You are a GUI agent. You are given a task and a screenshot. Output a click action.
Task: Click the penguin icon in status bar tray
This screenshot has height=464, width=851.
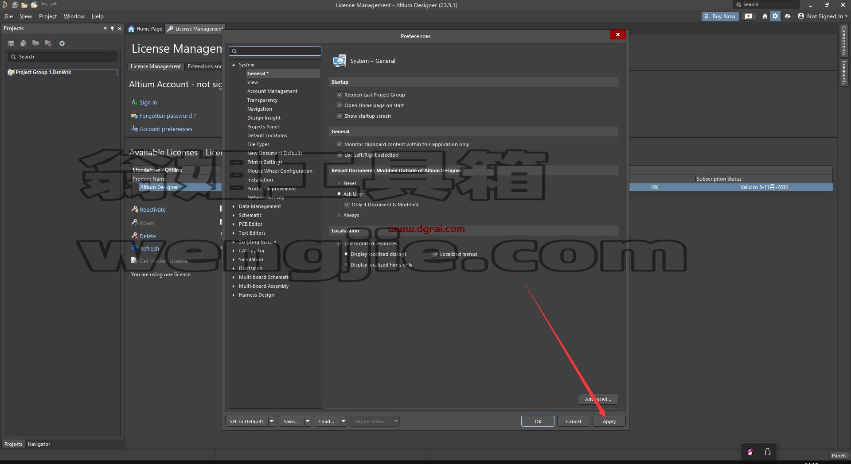(750, 452)
